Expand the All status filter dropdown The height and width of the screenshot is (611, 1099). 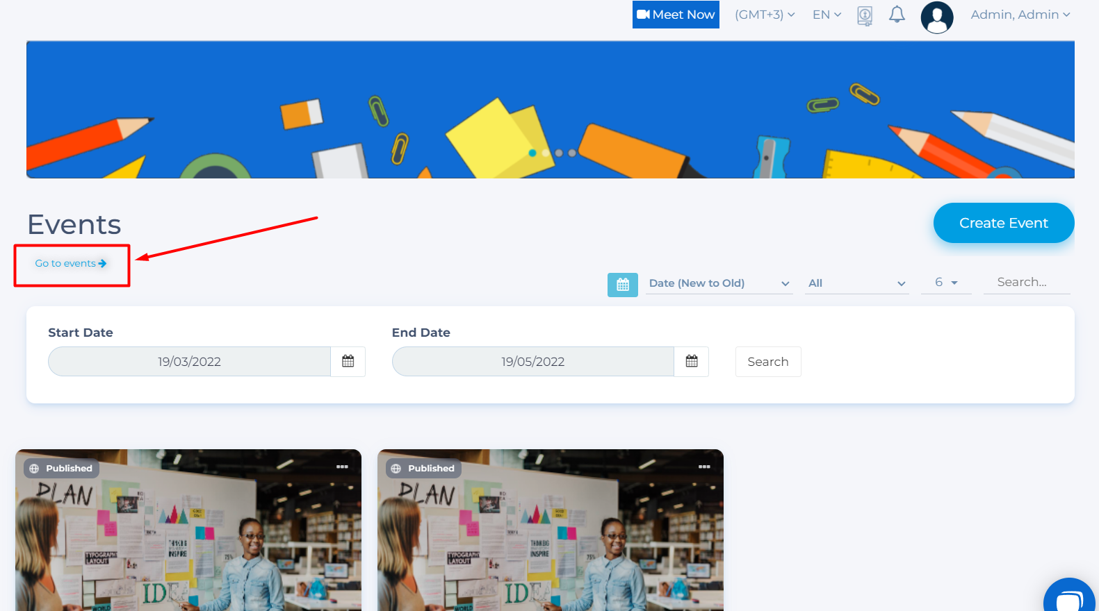click(x=856, y=283)
